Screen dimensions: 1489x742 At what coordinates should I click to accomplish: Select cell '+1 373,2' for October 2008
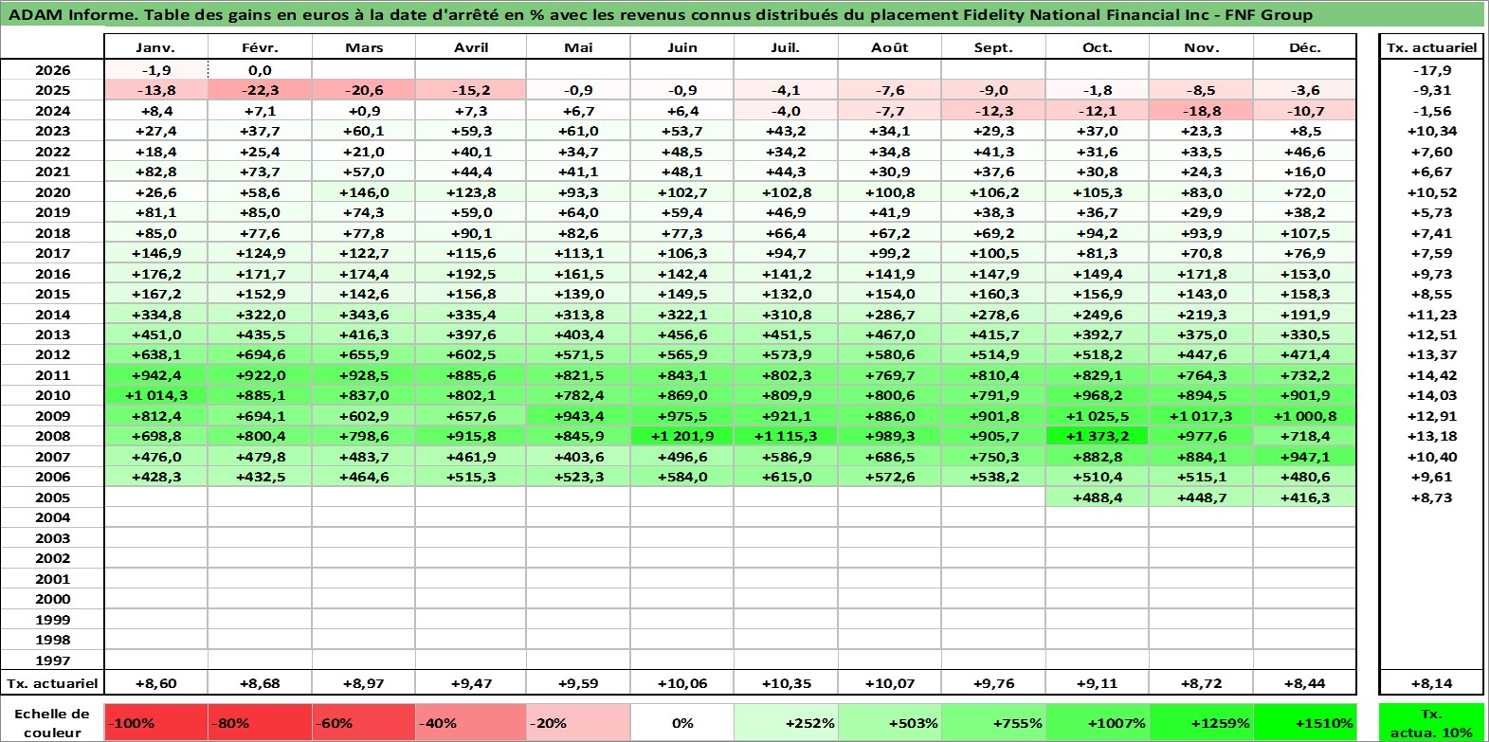[x=1098, y=436]
